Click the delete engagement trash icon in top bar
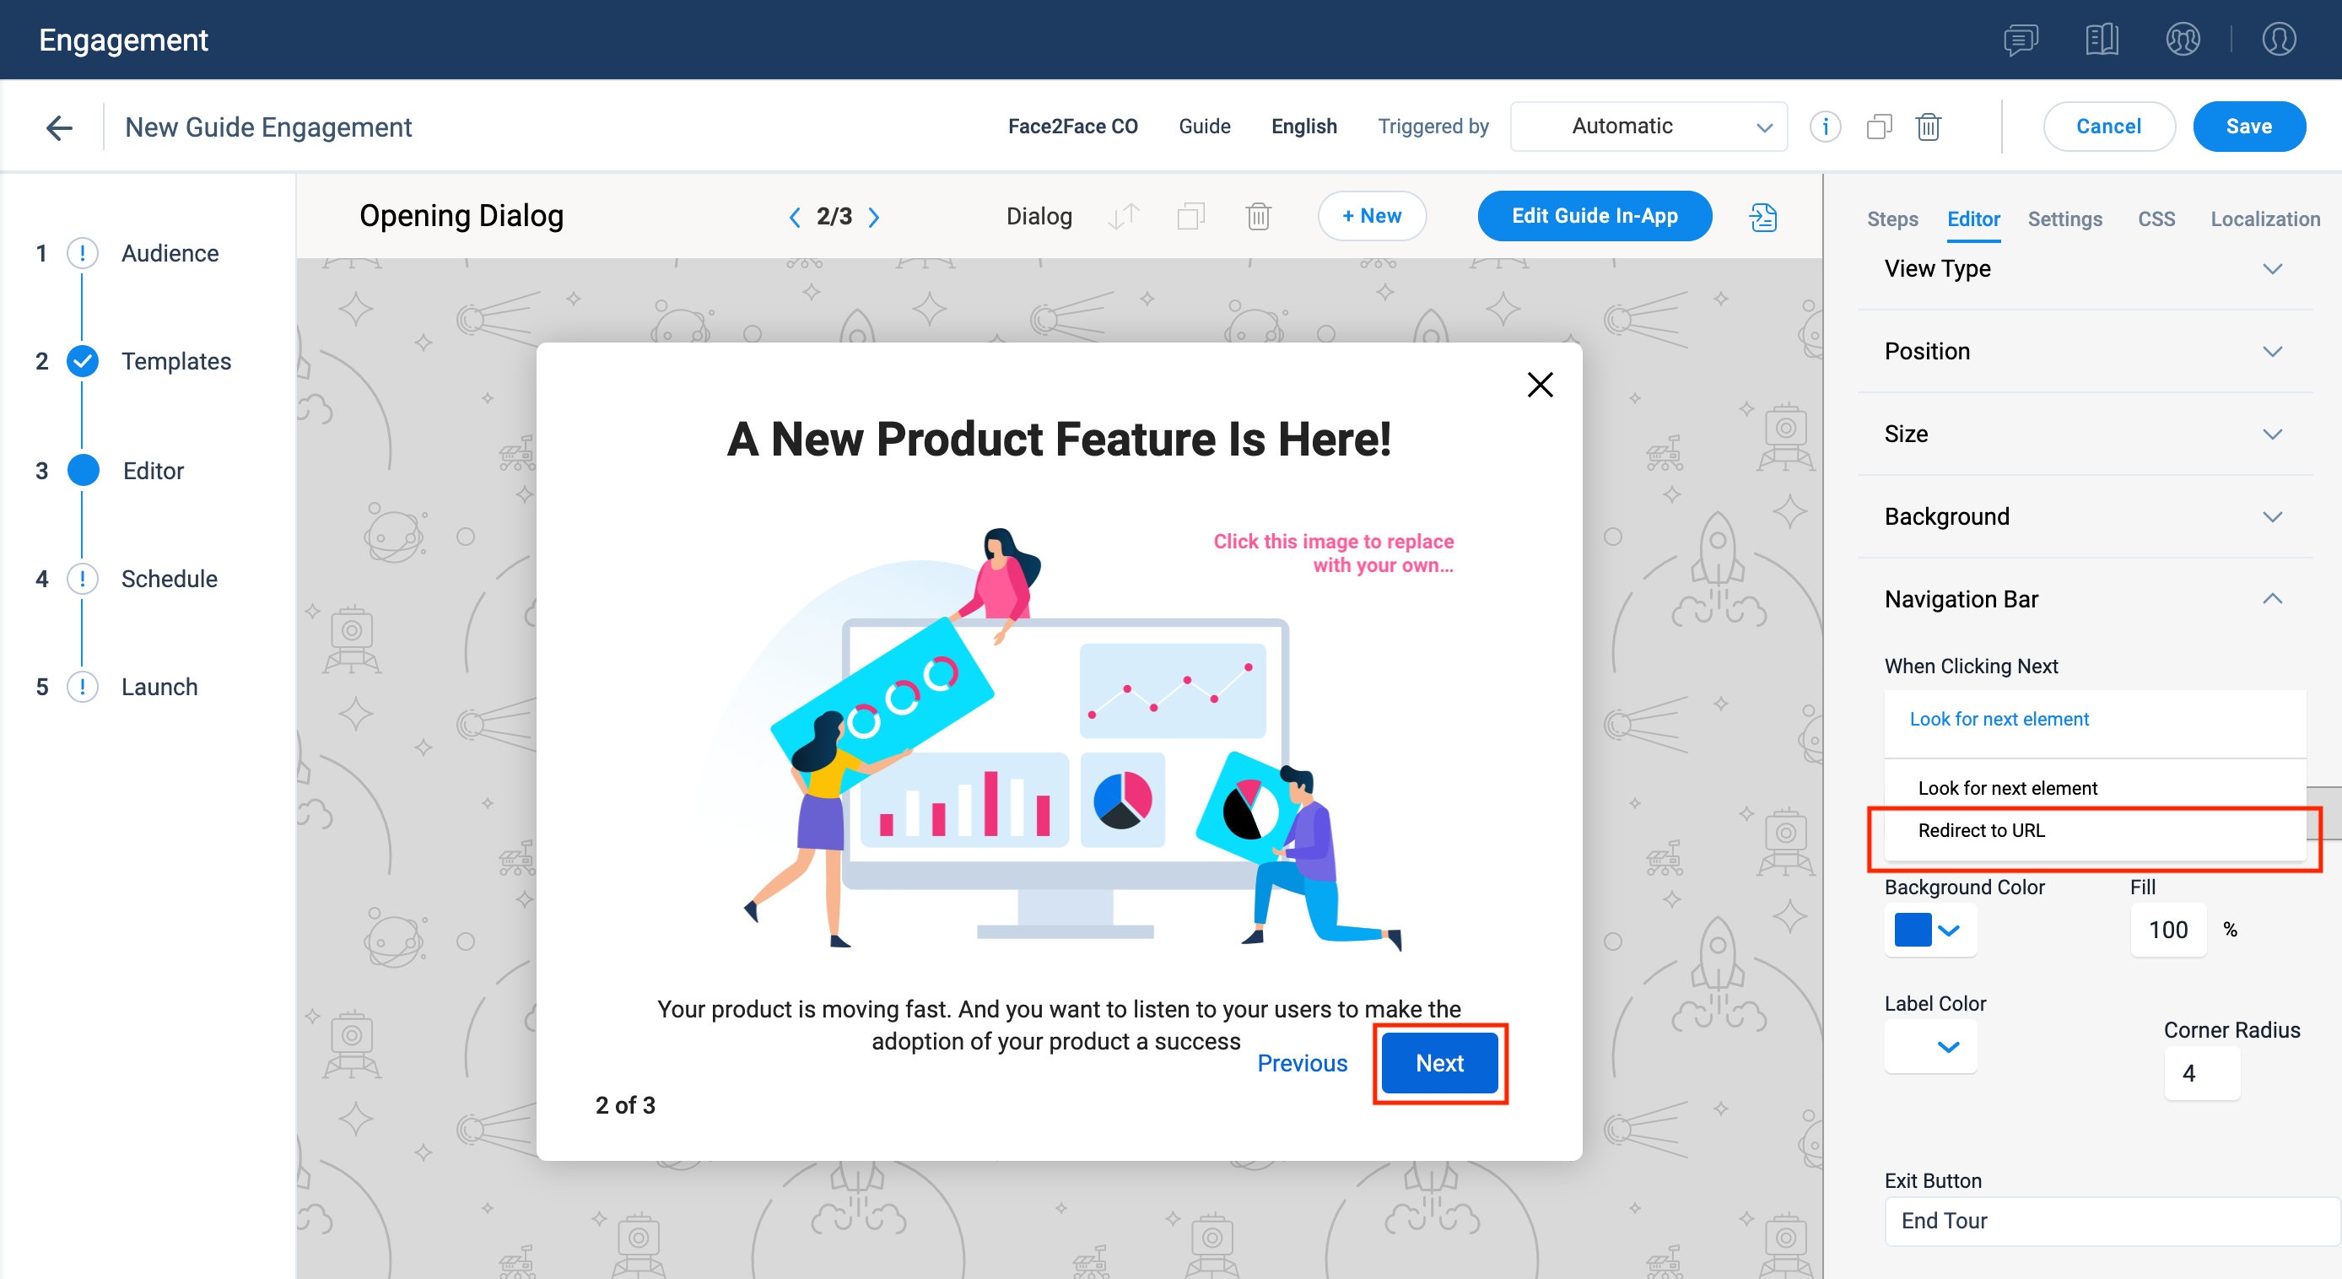The height and width of the screenshot is (1279, 2342). 1929,127
